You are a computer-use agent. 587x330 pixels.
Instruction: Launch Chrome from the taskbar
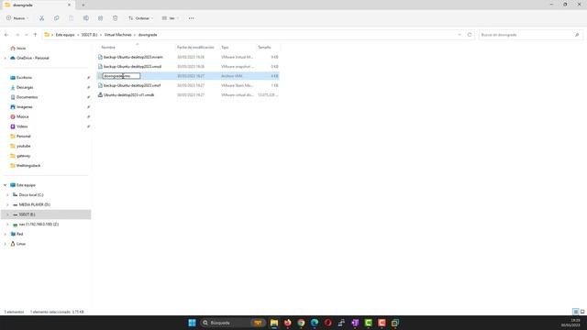pyautogui.click(x=301, y=323)
